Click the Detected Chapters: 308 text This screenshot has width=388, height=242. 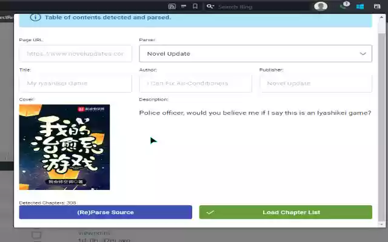tap(48, 203)
